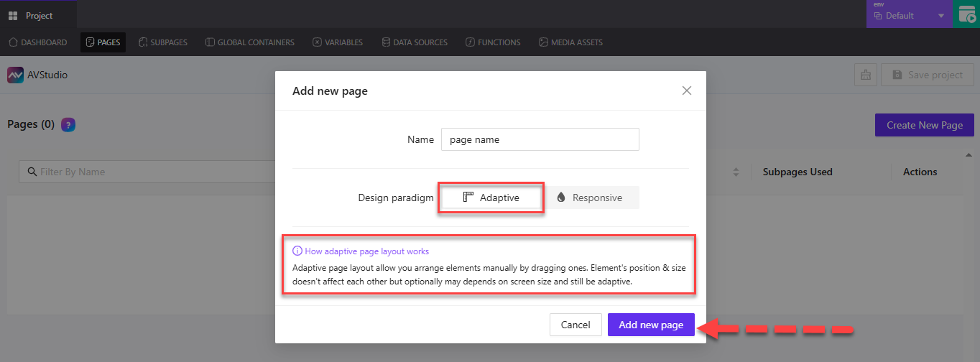
Task: Expand the env Default dropdown
Action: coord(909,14)
